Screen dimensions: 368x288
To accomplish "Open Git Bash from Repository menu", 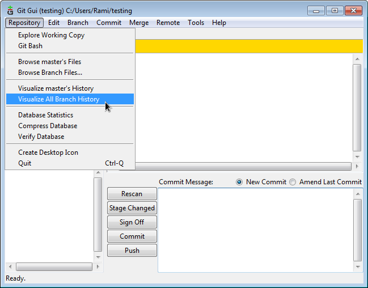I will (30, 46).
